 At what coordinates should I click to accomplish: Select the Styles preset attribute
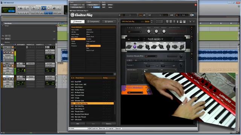(78, 39)
